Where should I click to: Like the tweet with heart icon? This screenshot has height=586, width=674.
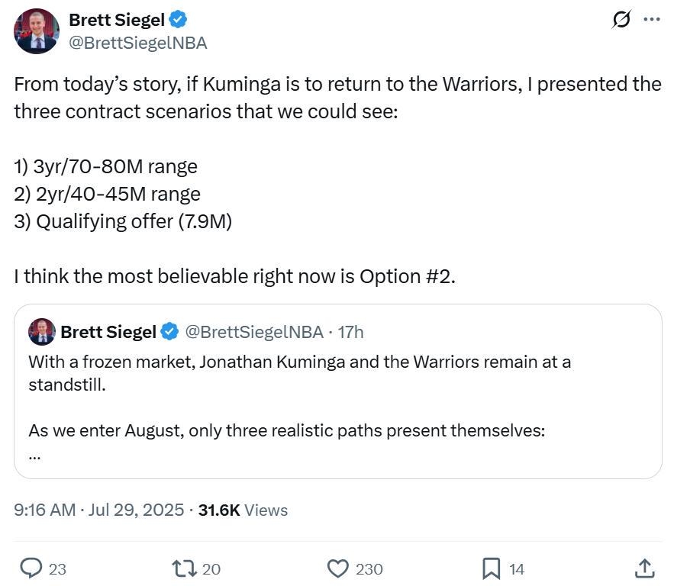pyautogui.click(x=338, y=568)
